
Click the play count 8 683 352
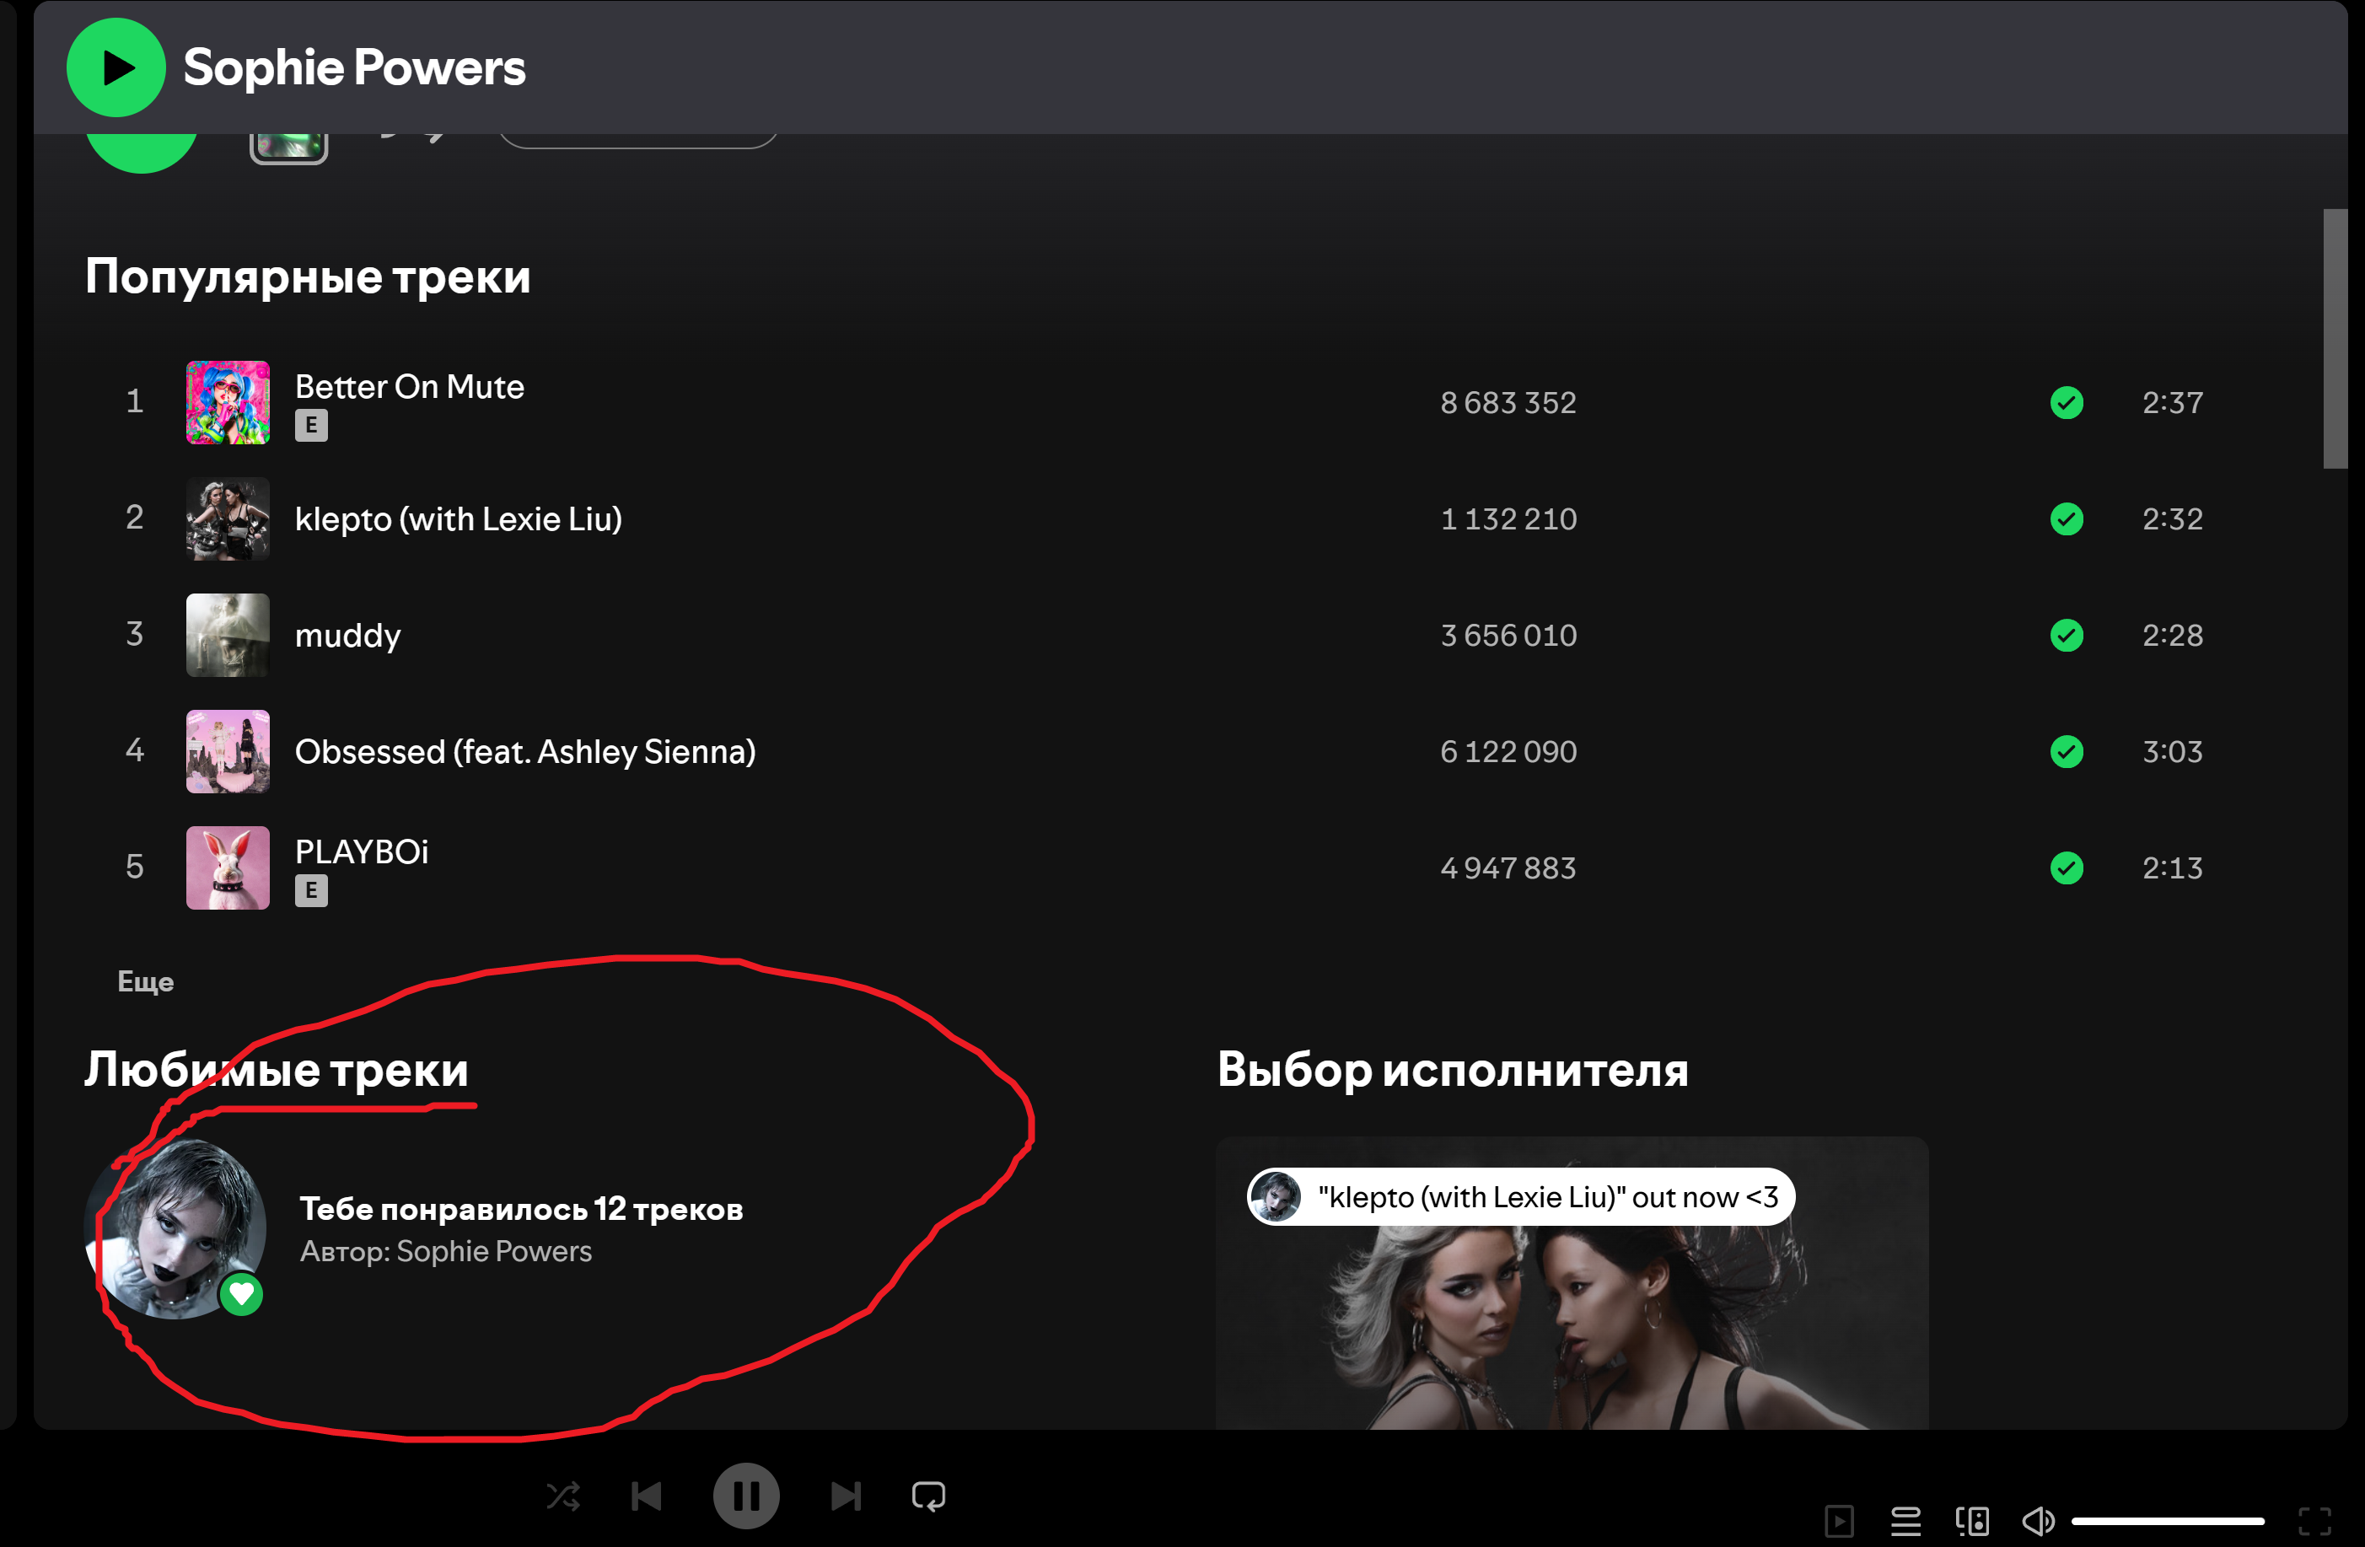pyautogui.click(x=1508, y=402)
